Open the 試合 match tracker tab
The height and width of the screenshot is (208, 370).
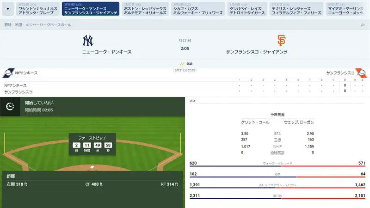[x=186, y=64]
